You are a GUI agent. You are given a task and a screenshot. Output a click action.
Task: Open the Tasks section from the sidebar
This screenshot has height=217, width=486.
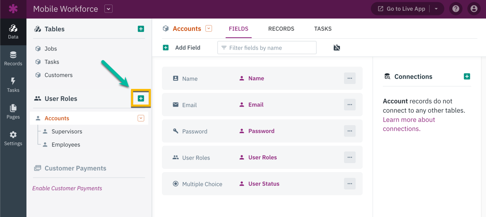[13, 85]
